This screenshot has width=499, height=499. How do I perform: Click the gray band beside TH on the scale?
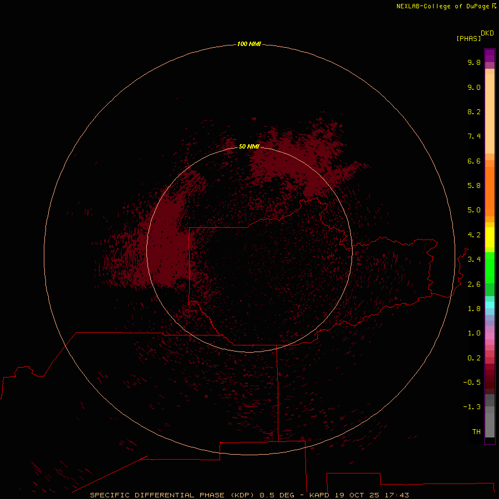490,425
